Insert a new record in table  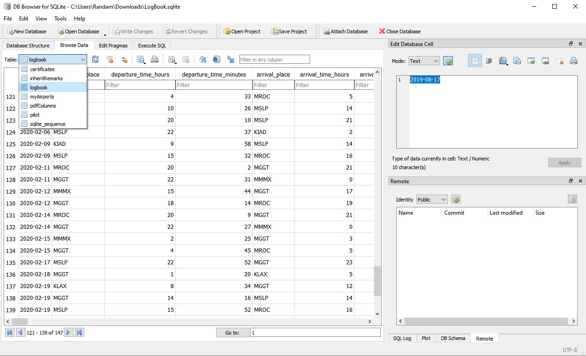coord(172,60)
